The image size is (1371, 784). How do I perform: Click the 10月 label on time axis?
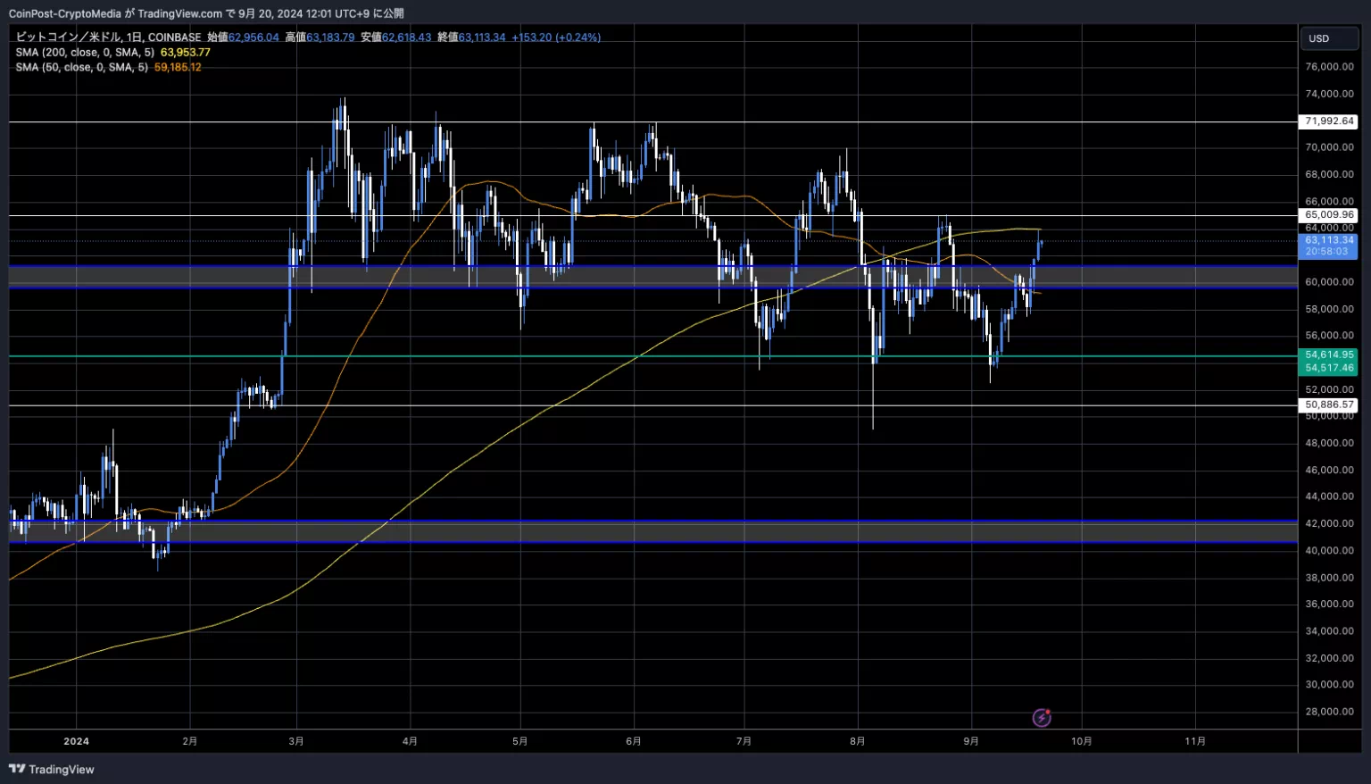click(x=1081, y=741)
